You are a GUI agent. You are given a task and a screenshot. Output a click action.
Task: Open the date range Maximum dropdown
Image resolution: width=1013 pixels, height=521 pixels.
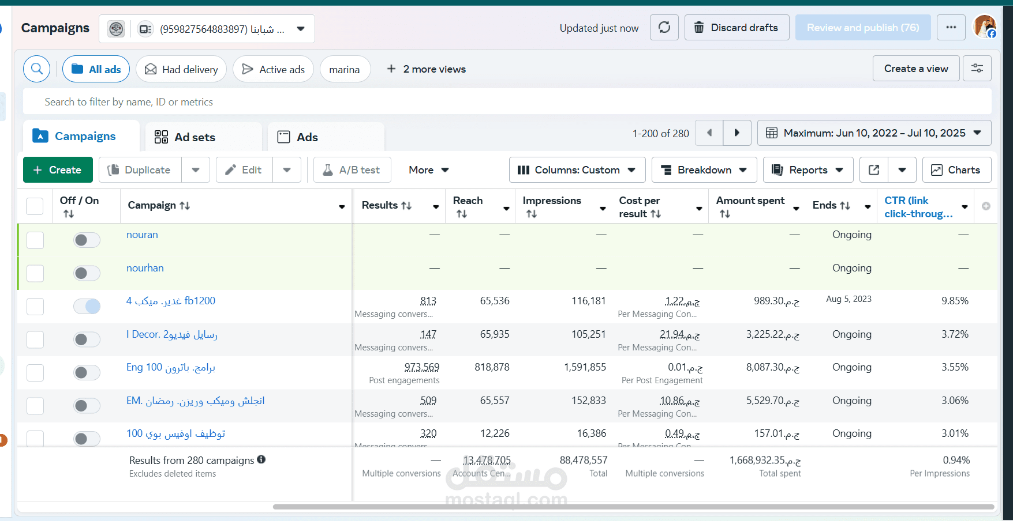click(x=874, y=133)
